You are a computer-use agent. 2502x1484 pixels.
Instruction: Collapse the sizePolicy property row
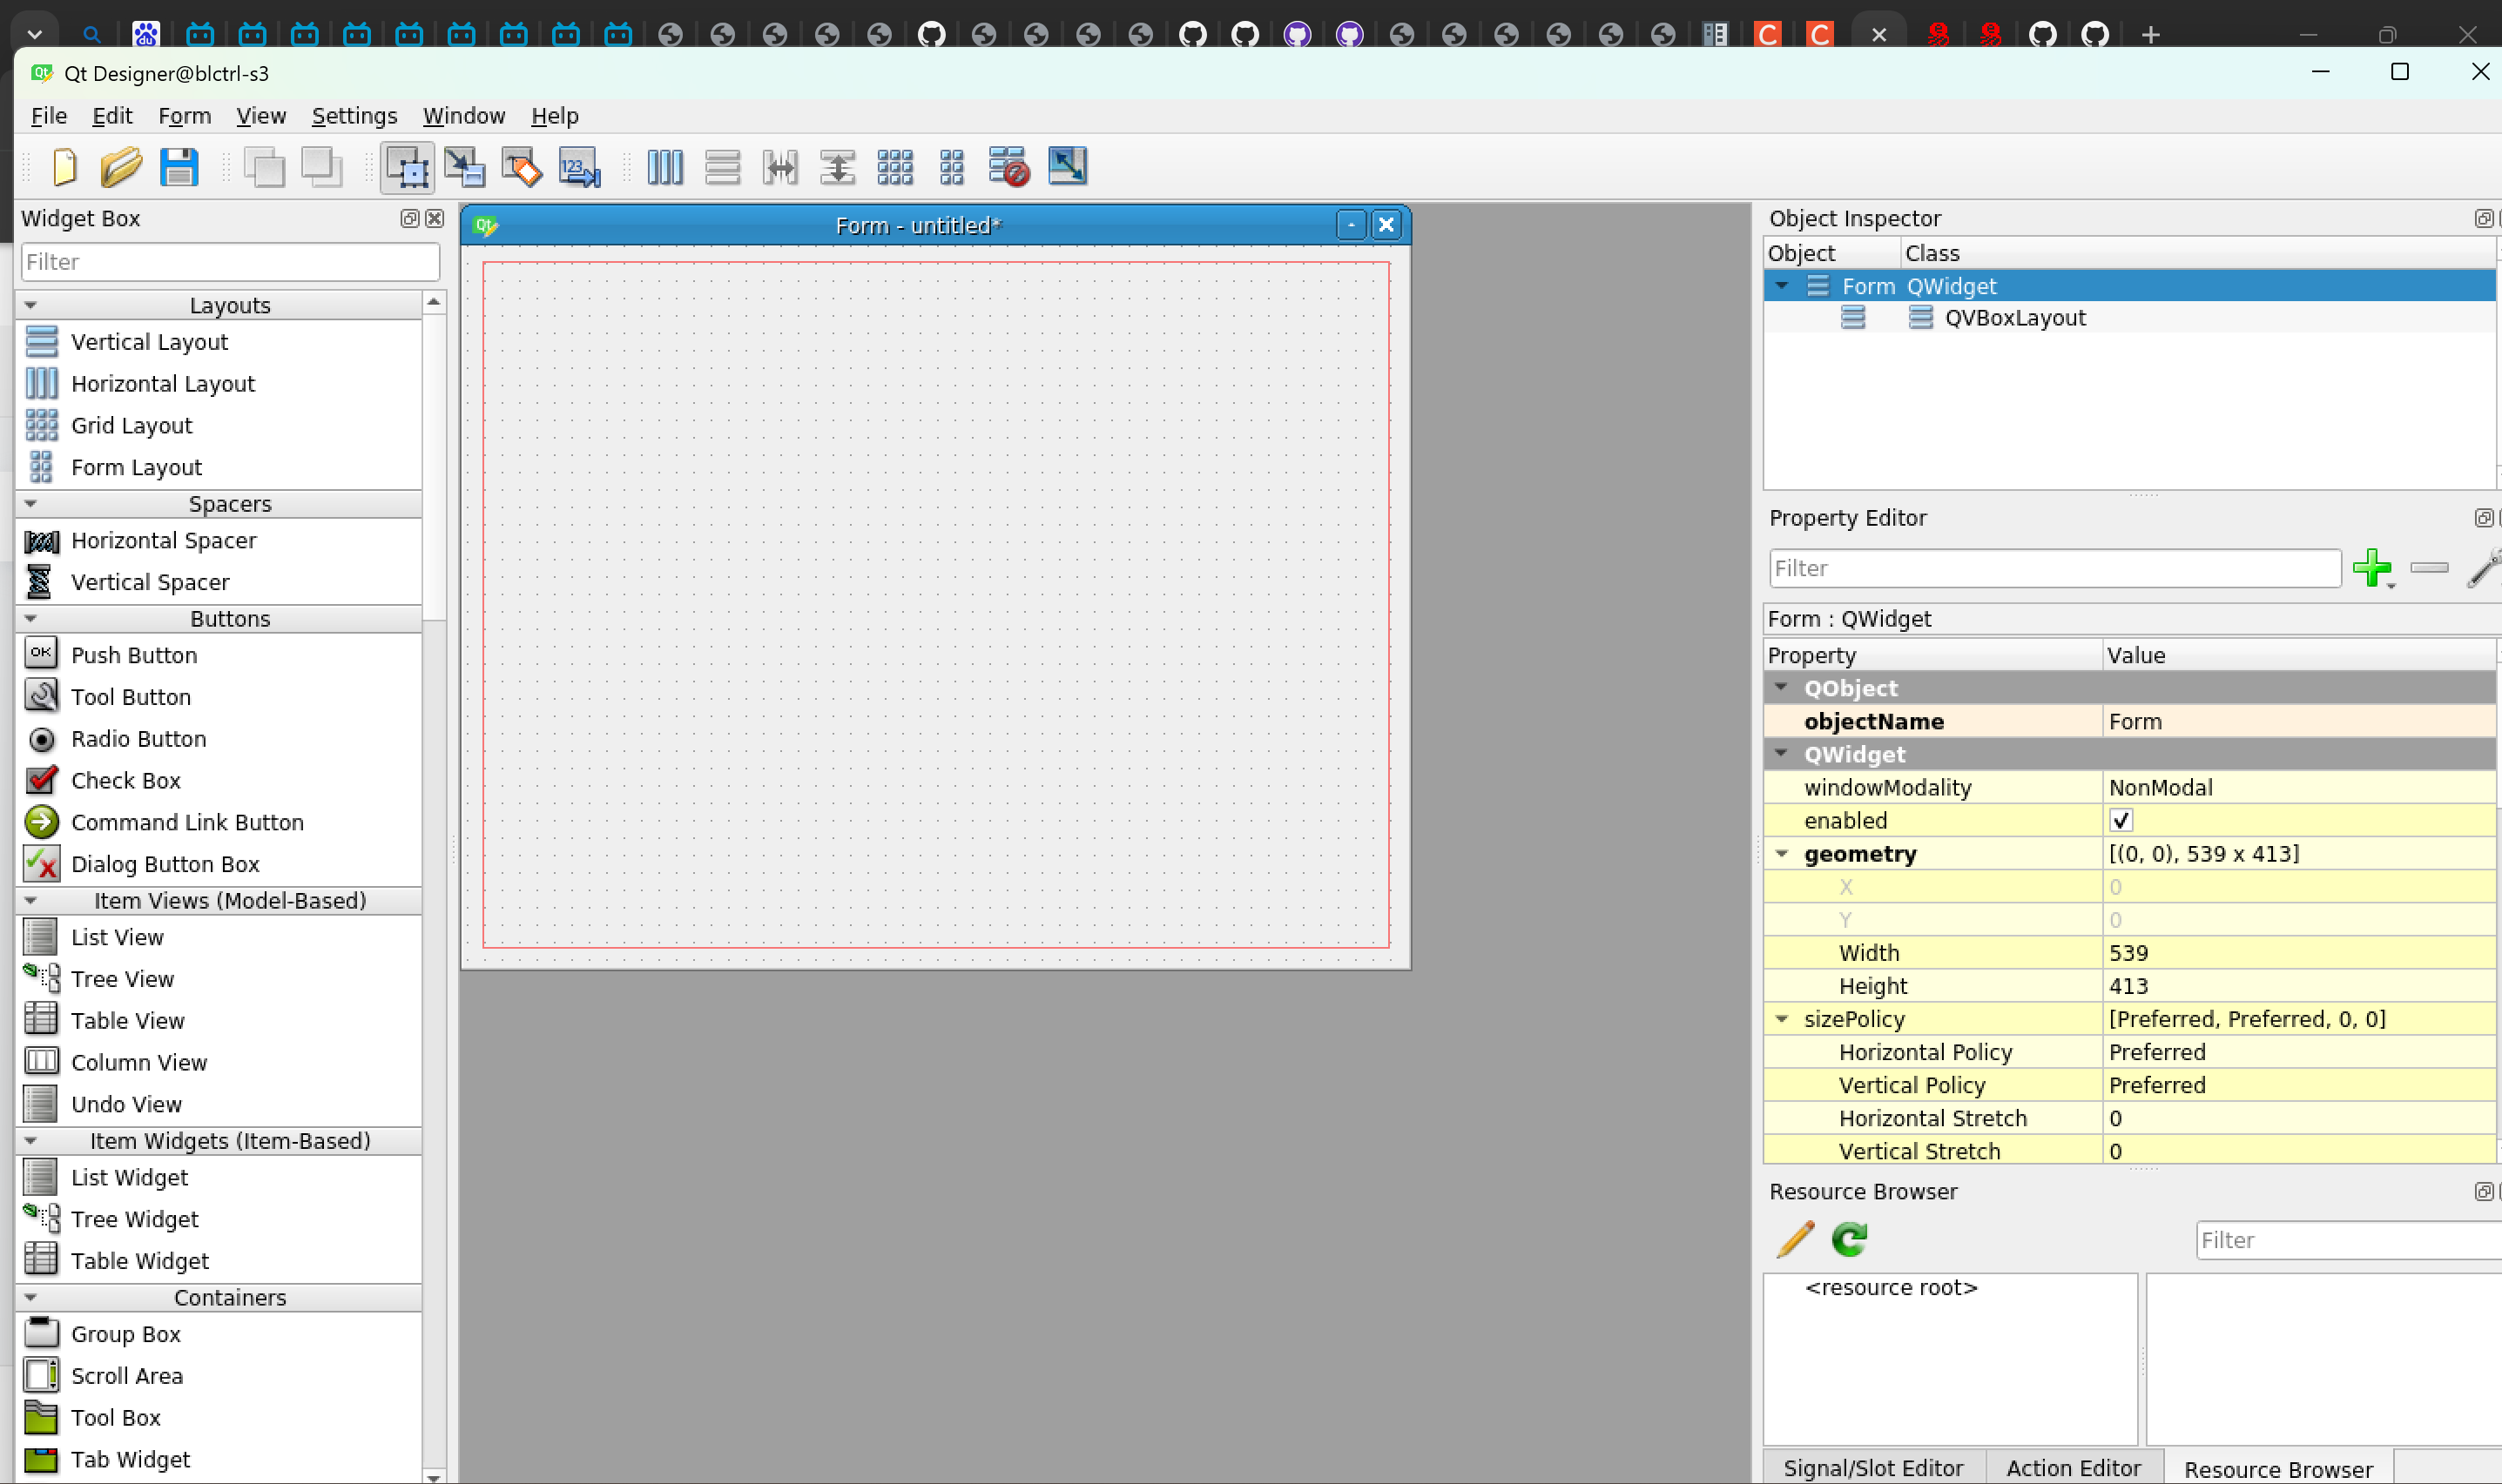pos(1782,1019)
